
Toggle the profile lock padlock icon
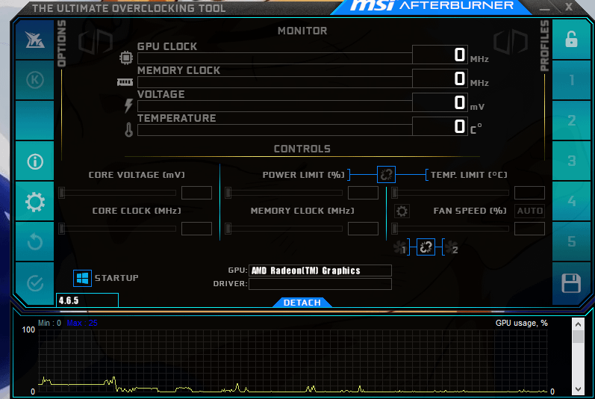coord(571,40)
